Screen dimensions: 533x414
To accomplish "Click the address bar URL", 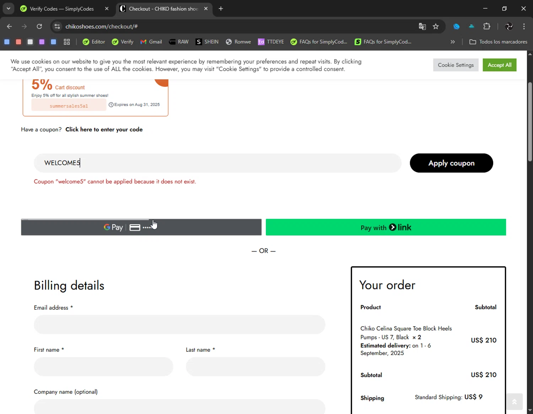I will point(102,26).
